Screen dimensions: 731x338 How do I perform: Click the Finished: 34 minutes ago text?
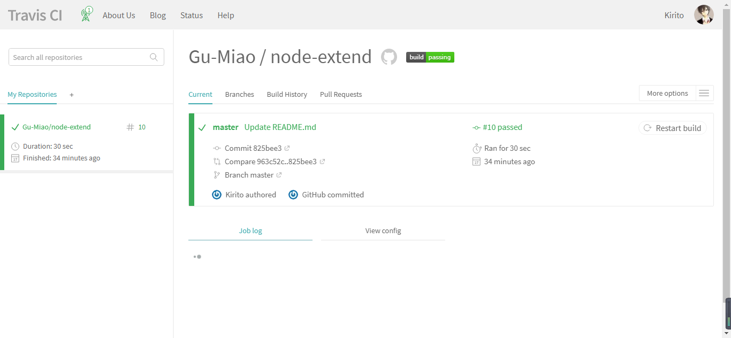[62, 158]
